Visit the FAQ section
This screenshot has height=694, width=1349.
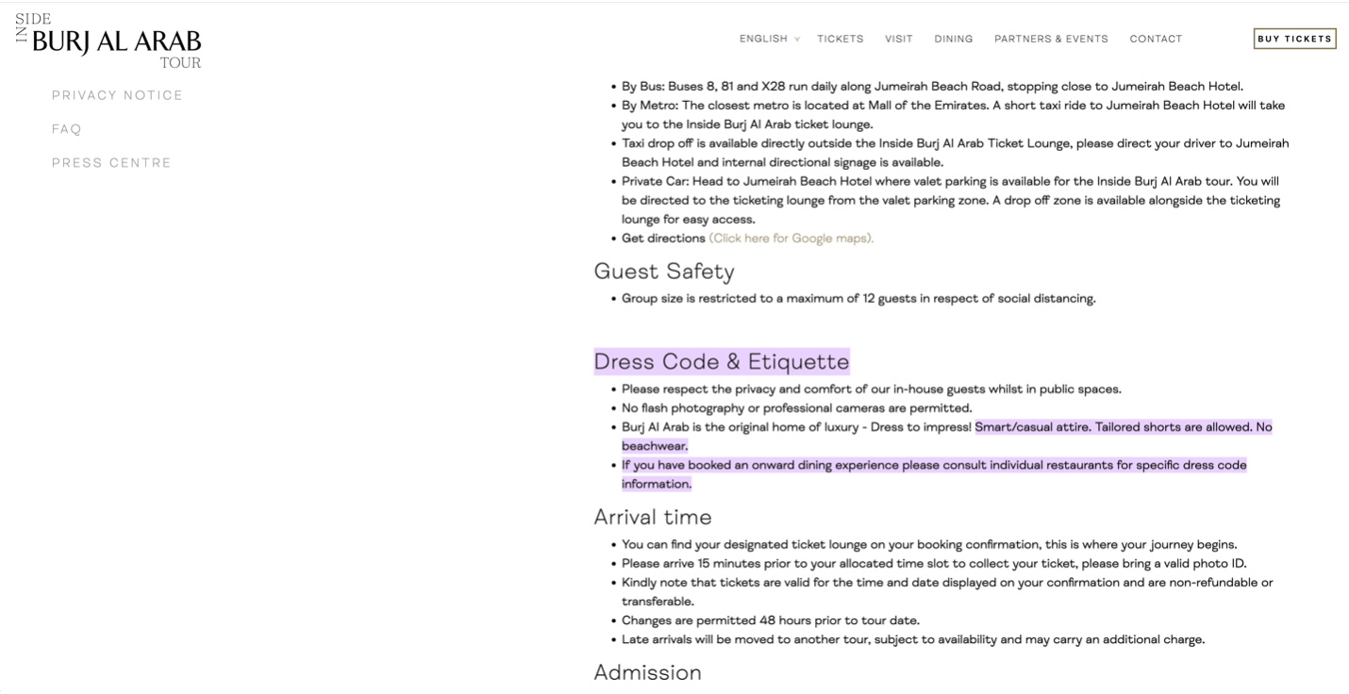click(x=66, y=127)
